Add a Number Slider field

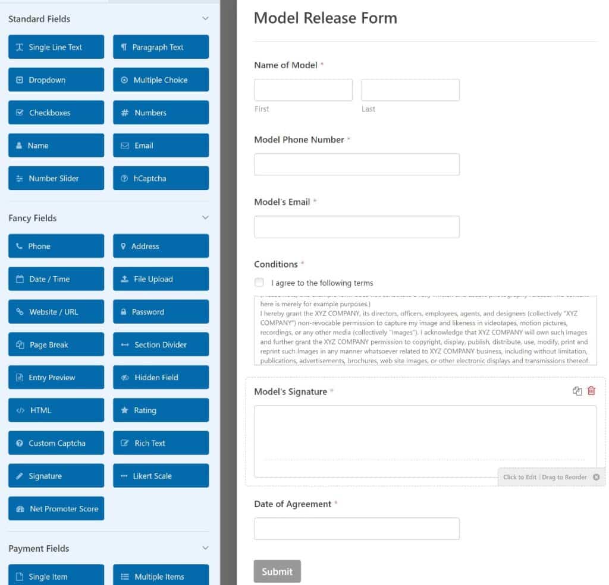pos(56,178)
